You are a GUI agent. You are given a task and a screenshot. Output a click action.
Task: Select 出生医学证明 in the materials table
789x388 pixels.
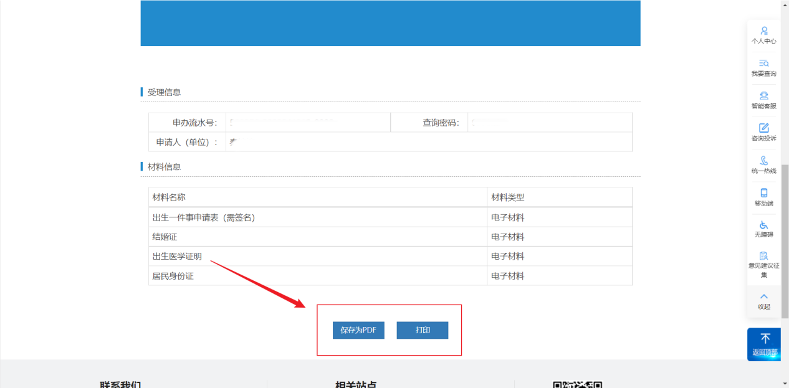177,256
